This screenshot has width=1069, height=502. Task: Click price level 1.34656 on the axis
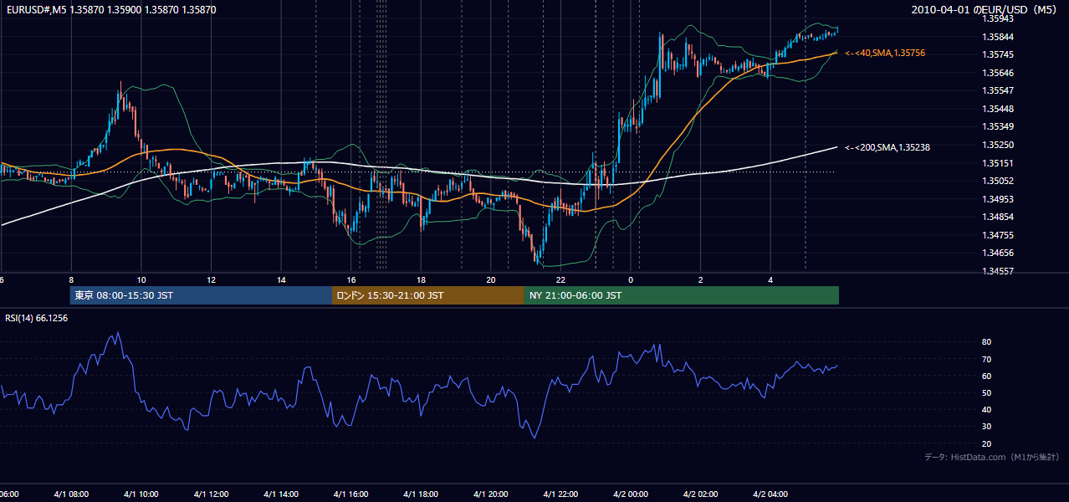[x=997, y=253]
